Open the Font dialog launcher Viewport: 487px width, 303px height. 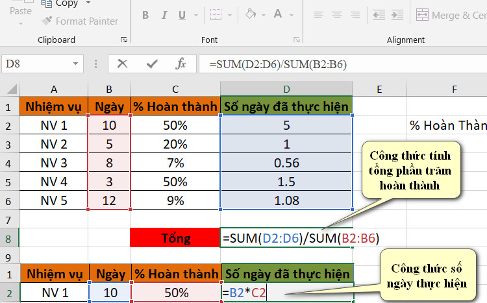click(297, 40)
